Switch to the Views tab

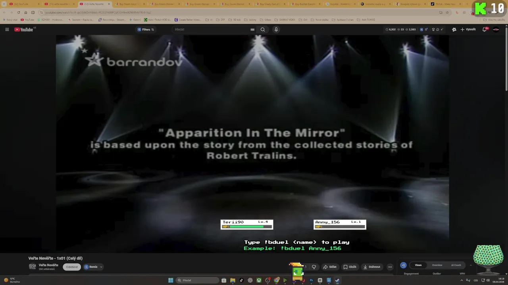(x=418, y=265)
